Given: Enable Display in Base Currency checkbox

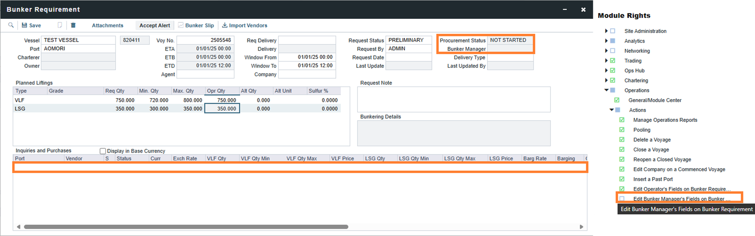Looking at the screenshot, I should [x=103, y=151].
